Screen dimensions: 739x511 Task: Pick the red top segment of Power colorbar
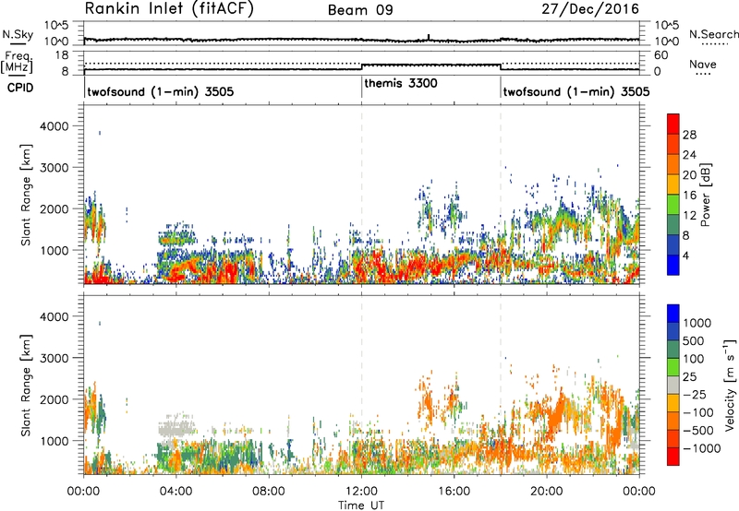pos(673,125)
